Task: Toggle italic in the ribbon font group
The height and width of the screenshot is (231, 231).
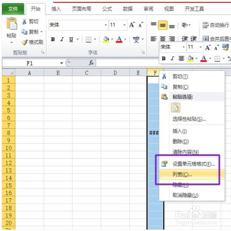Action: (x=62, y=39)
